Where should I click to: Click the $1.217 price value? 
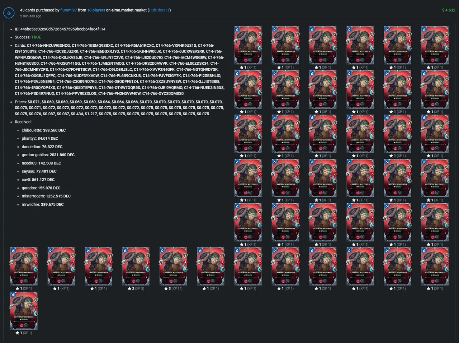click(x=91, y=114)
